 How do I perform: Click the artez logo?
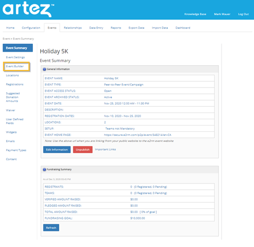[28, 9]
